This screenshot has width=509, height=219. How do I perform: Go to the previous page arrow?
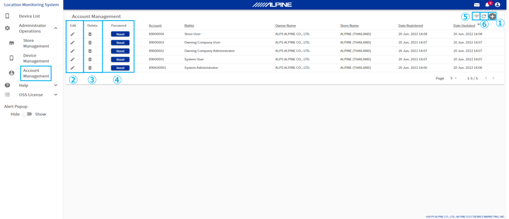coord(486,78)
